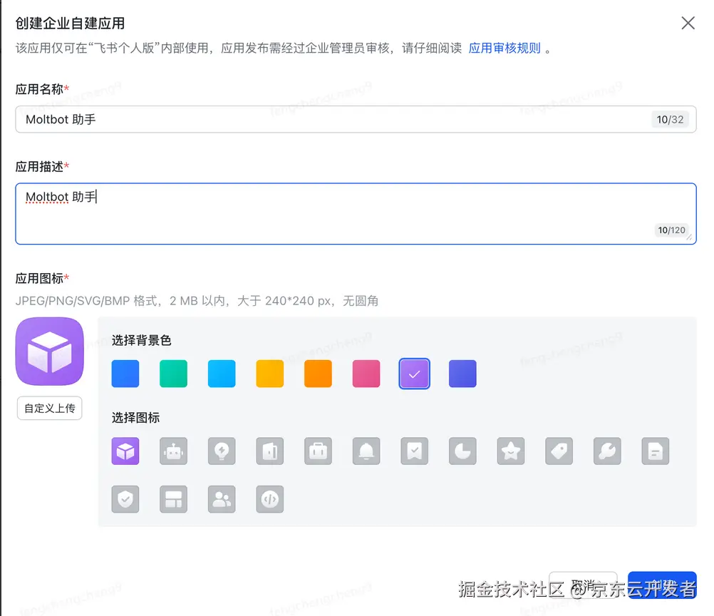
Task: Select the wrench tool app icon
Action: tap(606, 451)
